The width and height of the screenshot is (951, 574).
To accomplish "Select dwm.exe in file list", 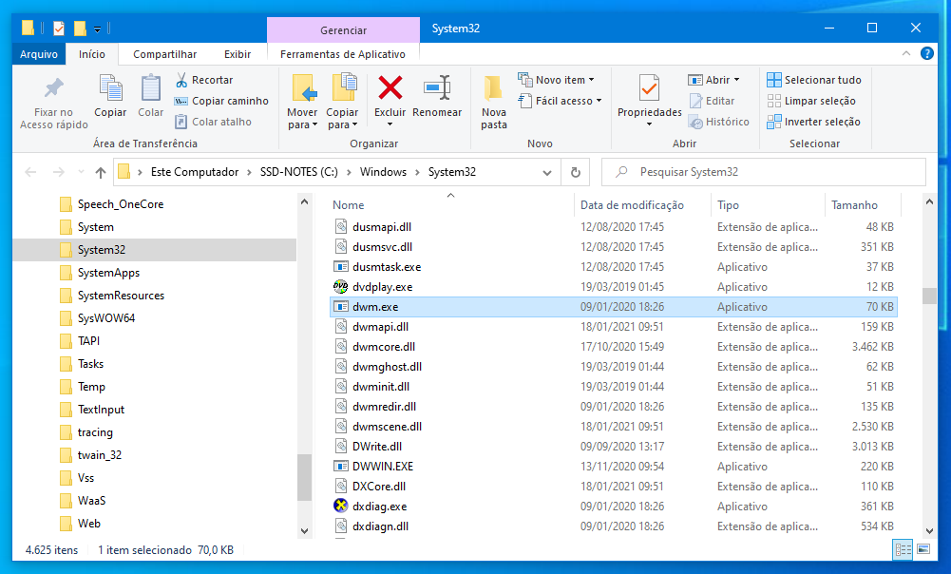I will (x=613, y=307).
